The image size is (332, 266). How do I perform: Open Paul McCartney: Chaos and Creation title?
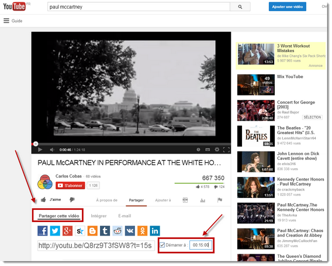(300, 233)
